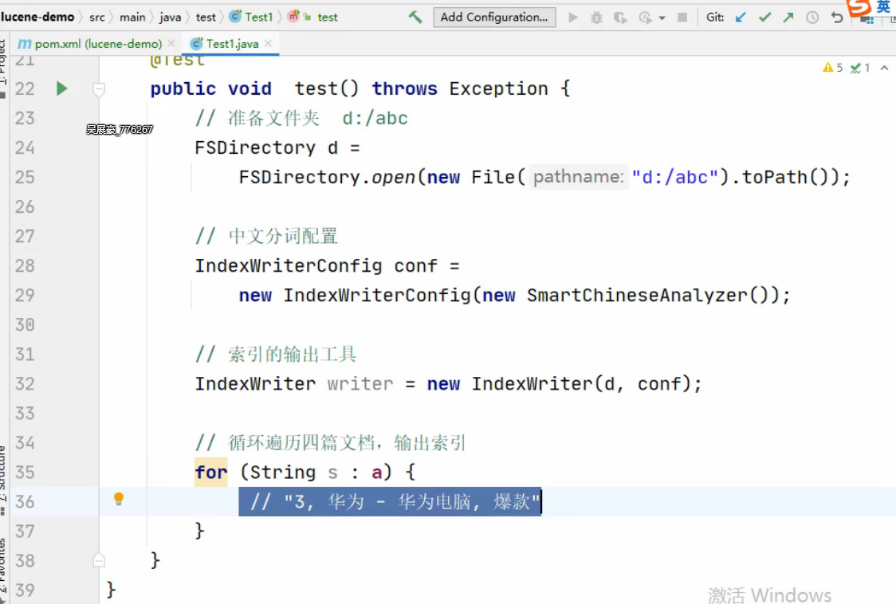Click SmartChineseAnalyzer in line 29
896x604 pixels.
tap(637, 296)
